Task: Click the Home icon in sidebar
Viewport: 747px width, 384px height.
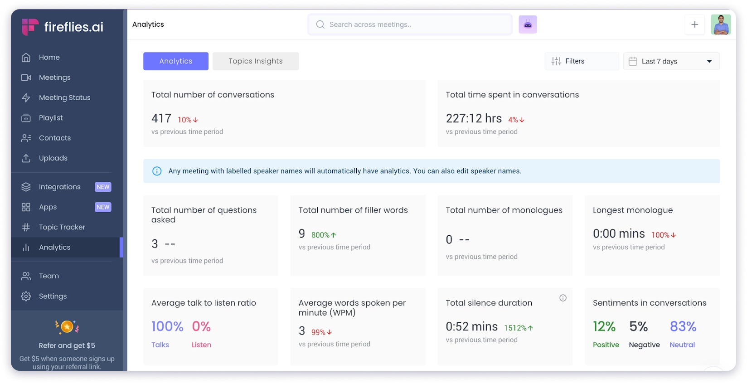Action: coord(26,58)
